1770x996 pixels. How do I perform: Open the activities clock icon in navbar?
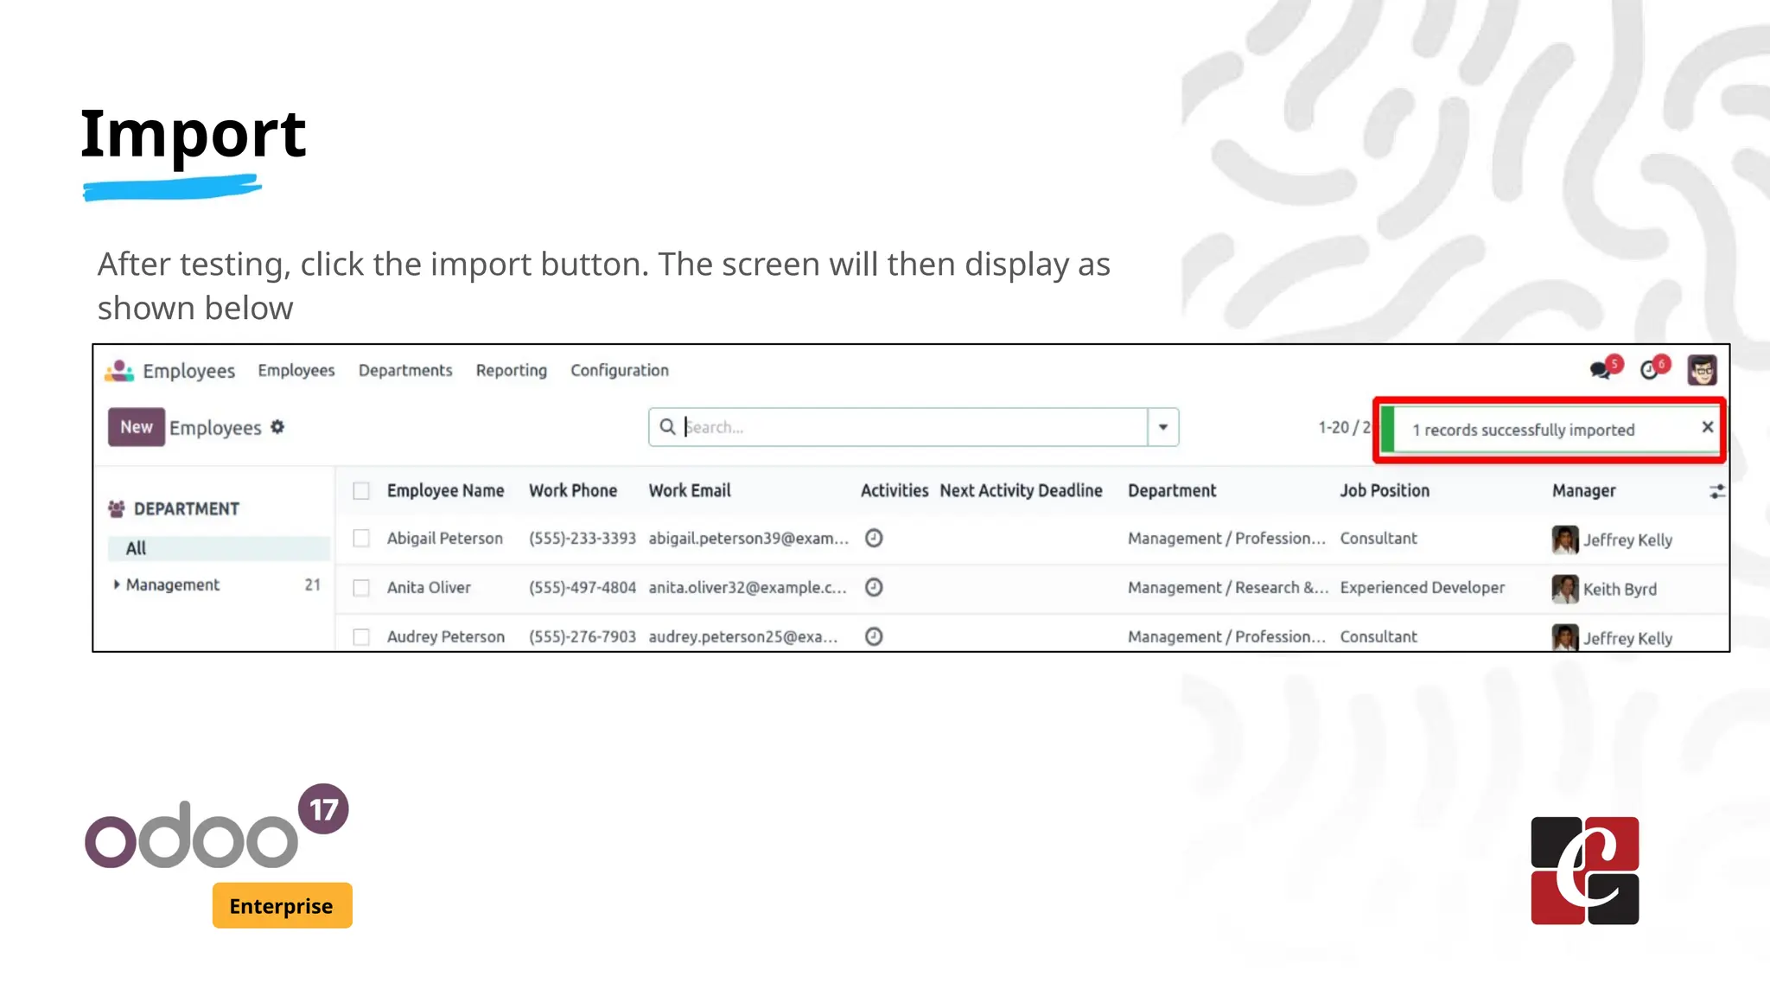[1649, 370]
